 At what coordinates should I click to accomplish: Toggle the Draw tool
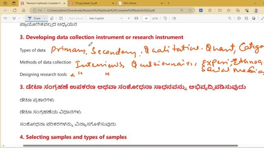point(35,18)
